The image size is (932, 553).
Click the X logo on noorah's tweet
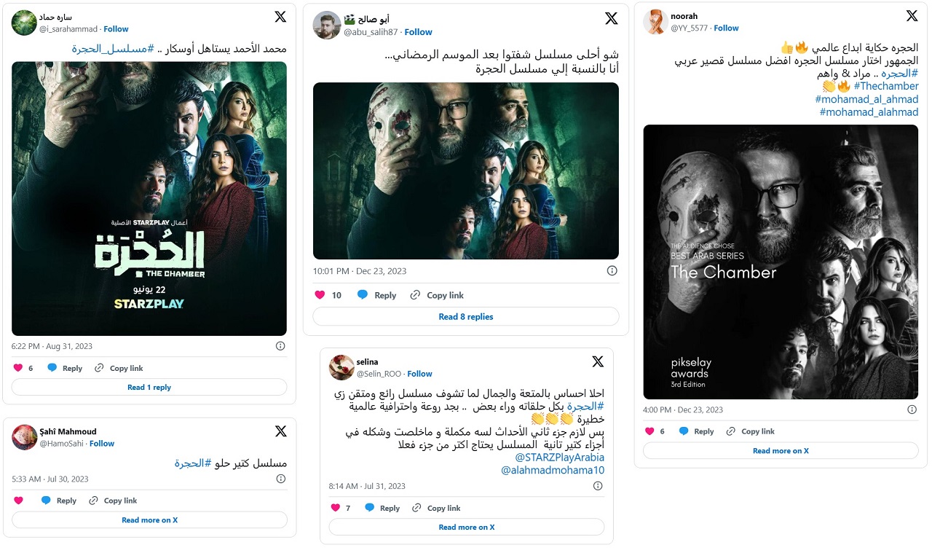pyautogui.click(x=912, y=16)
